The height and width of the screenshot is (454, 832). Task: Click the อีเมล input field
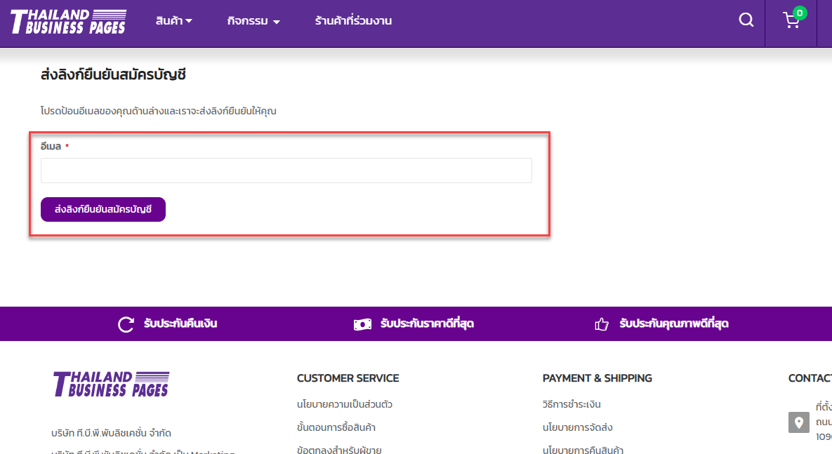pos(286,171)
